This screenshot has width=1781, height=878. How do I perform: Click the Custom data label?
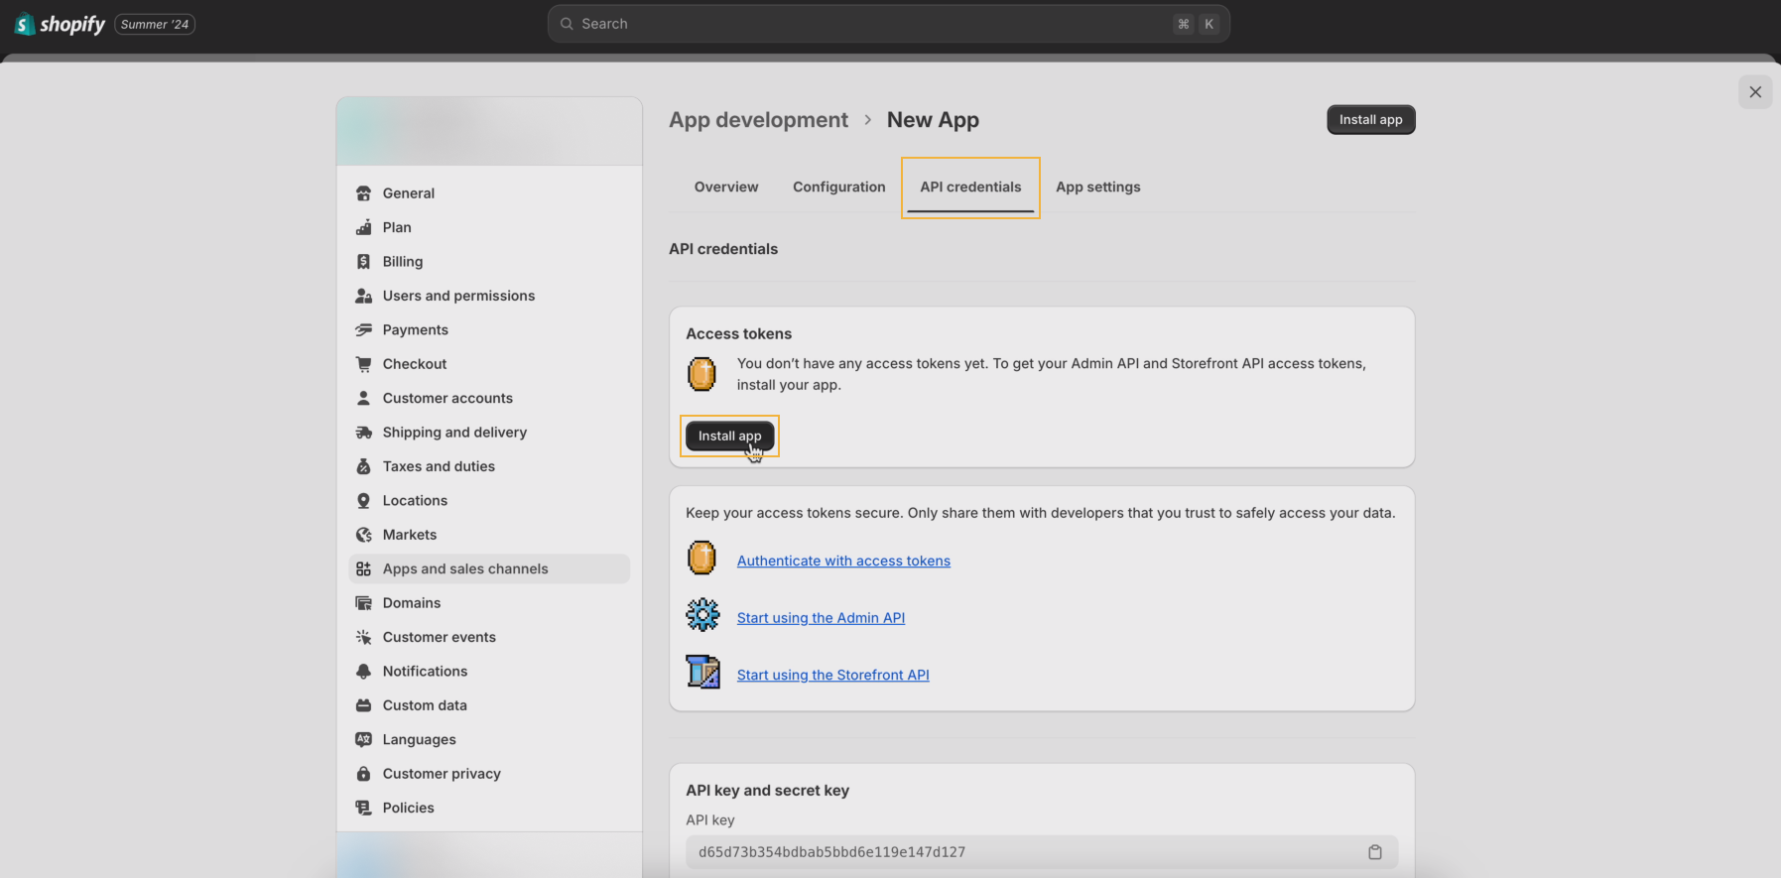(425, 705)
